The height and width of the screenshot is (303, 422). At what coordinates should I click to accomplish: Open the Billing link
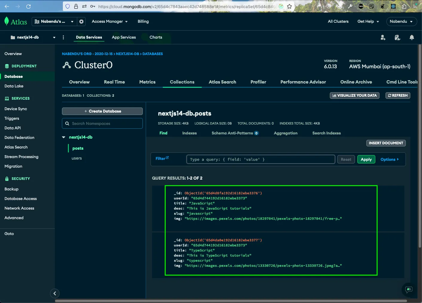click(x=143, y=22)
